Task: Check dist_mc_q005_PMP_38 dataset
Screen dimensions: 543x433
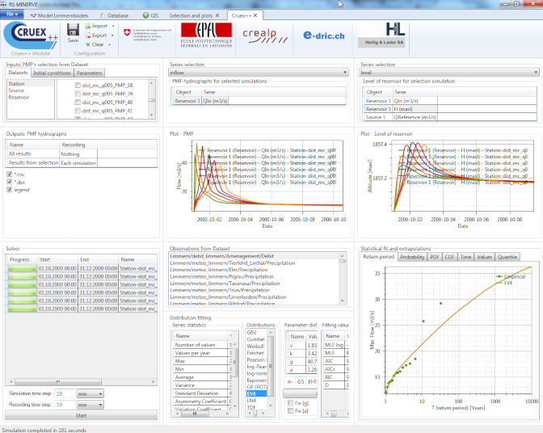Action: pyautogui.click(x=78, y=85)
